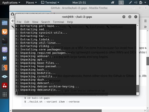Open the terminal Edit menu
This screenshot has height=112, width=149.
pyautogui.click(x=27, y=22)
